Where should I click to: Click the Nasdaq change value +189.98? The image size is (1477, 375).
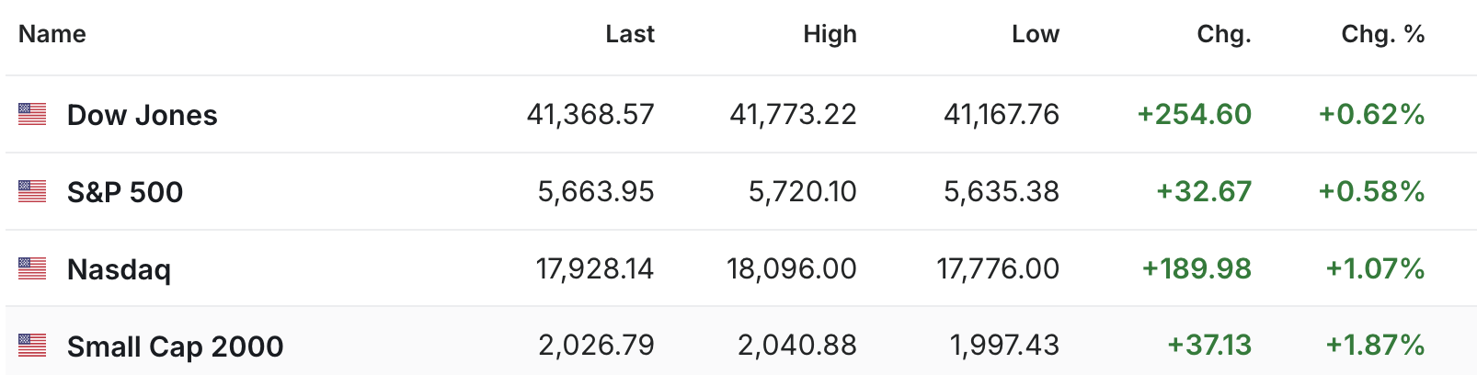point(1196,268)
